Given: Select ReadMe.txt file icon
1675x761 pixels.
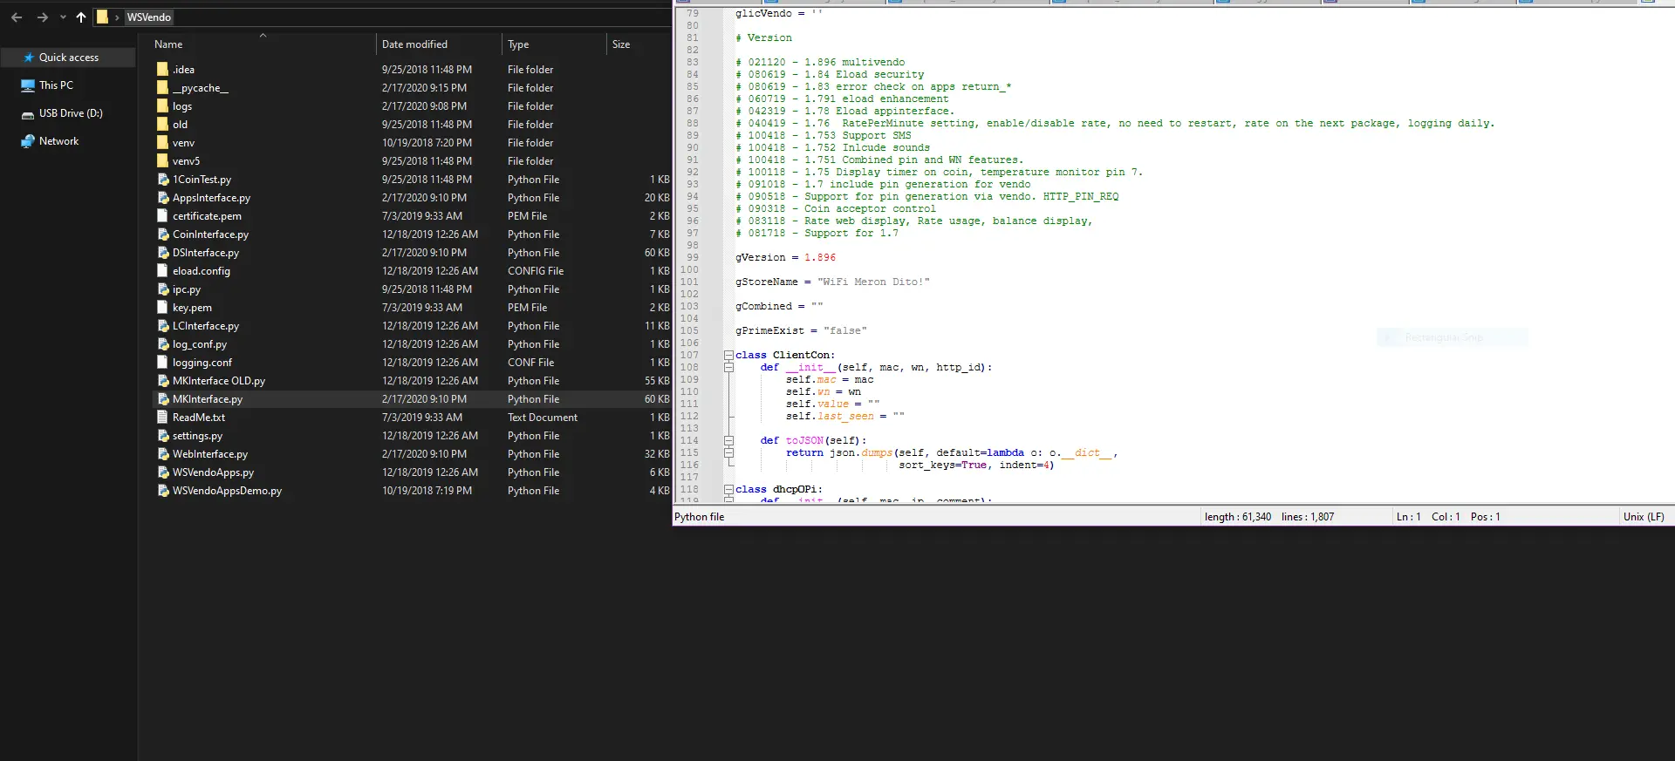Looking at the screenshot, I should tap(162, 417).
